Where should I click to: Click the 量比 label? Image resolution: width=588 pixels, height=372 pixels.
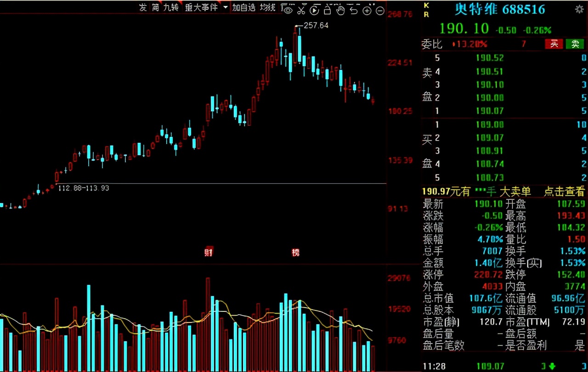pos(515,239)
